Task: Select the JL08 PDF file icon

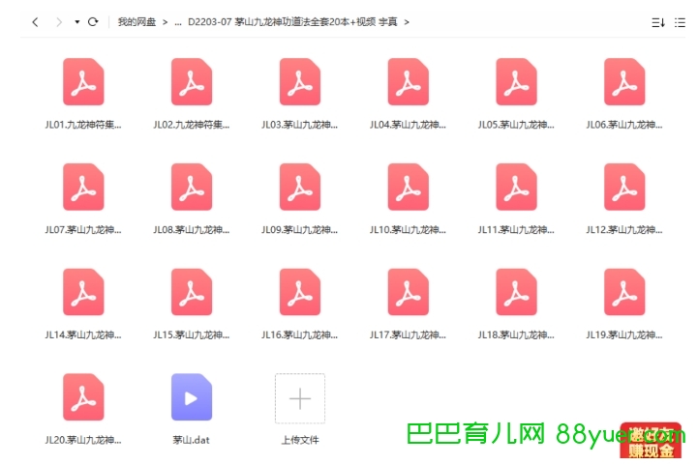Action: click(192, 187)
